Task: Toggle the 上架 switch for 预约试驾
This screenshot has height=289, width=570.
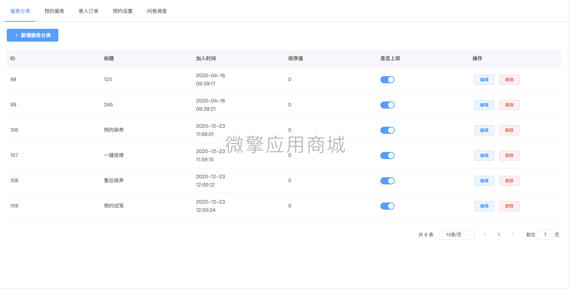Action: click(x=387, y=206)
